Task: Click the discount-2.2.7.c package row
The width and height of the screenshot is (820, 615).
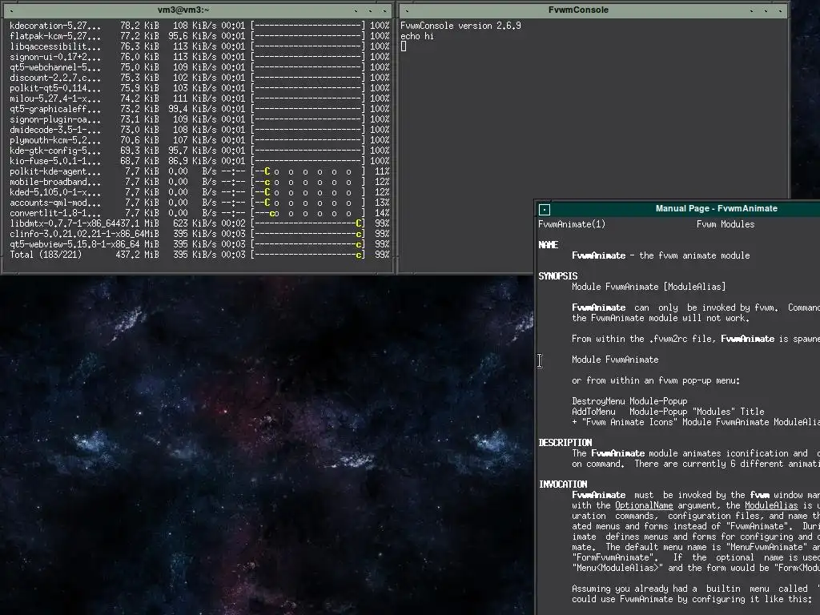Action: pyautogui.click(x=199, y=78)
